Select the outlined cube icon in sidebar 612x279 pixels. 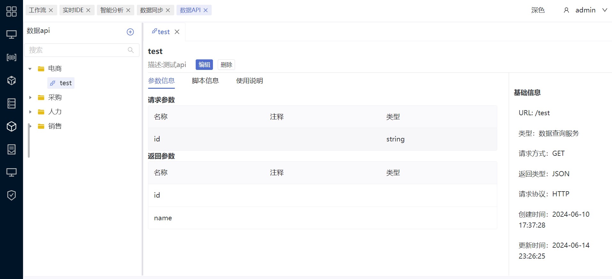click(x=12, y=126)
